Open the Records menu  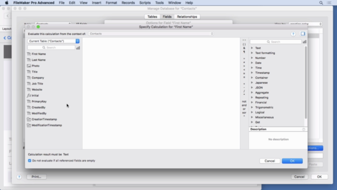click(x=128, y=3)
